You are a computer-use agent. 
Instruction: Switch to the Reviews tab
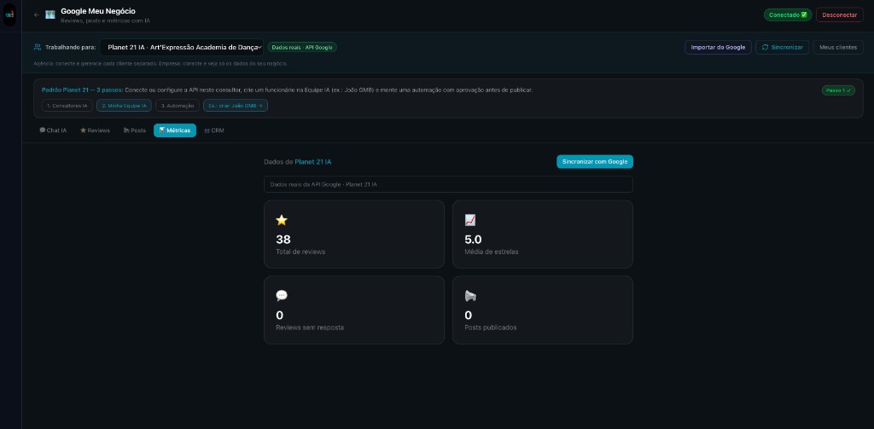coord(95,130)
